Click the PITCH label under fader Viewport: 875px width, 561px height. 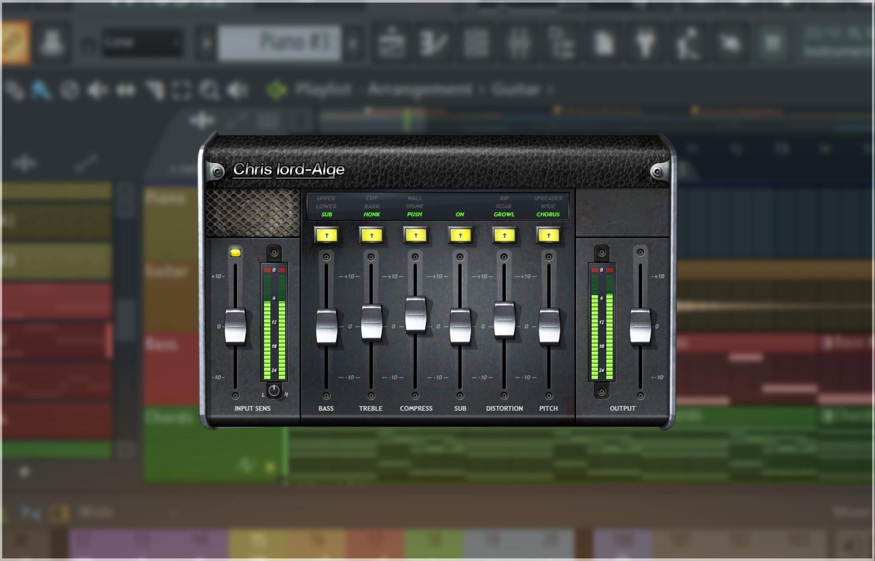click(x=549, y=409)
